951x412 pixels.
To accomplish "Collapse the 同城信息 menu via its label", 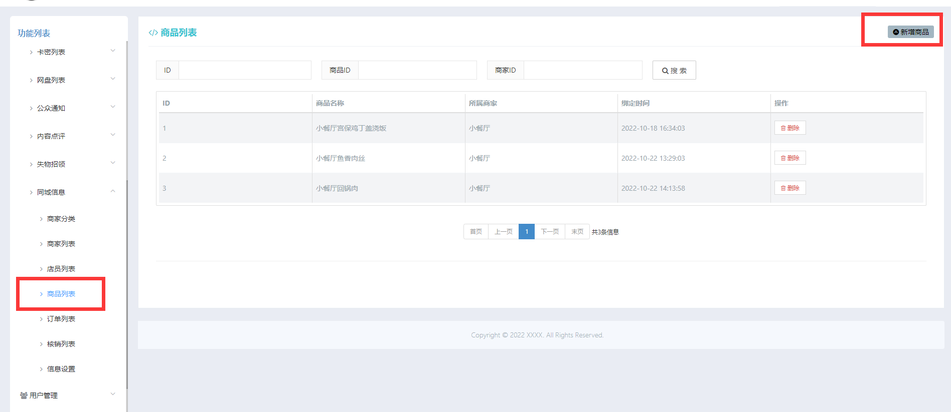I will (x=51, y=192).
